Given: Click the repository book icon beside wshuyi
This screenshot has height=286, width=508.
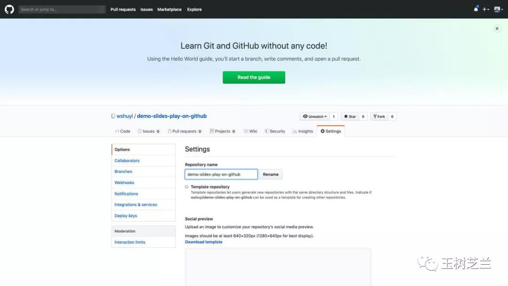Looking at the screenshot, I should (113, 116).
